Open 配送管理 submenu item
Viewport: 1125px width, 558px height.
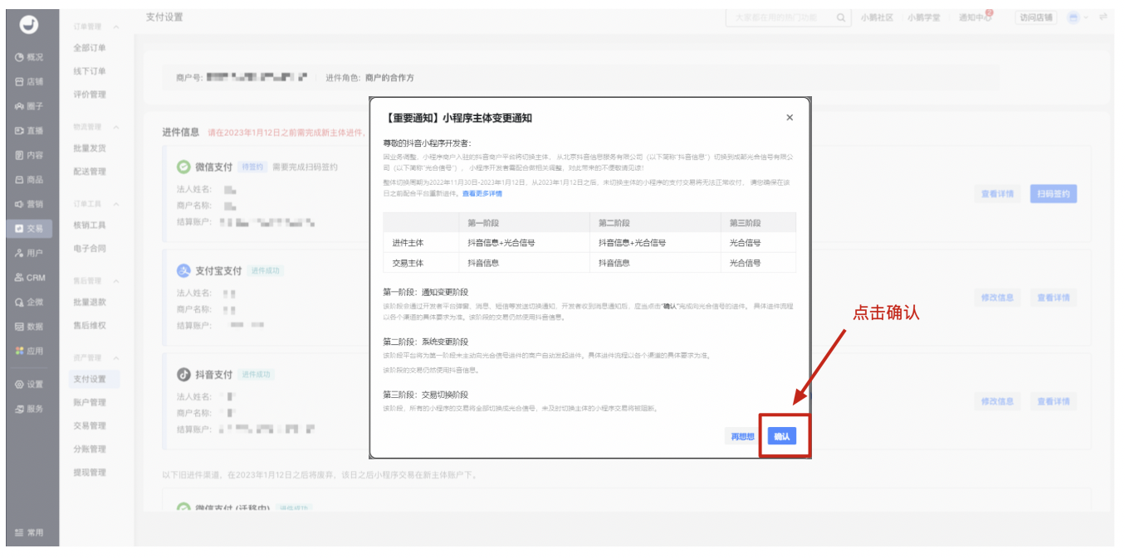[x=90, y=172]
